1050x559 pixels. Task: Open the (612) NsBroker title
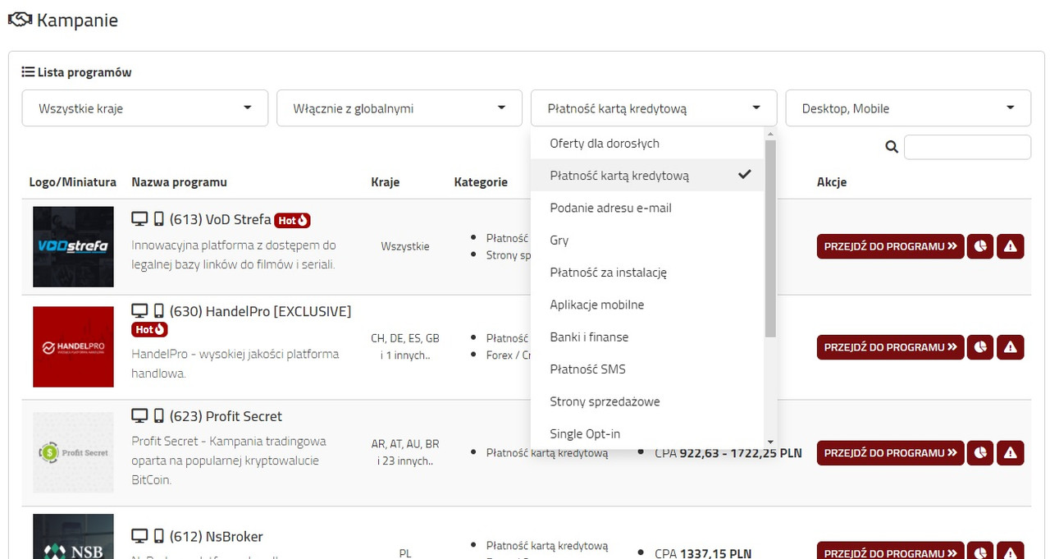click(x=216, y=537)
